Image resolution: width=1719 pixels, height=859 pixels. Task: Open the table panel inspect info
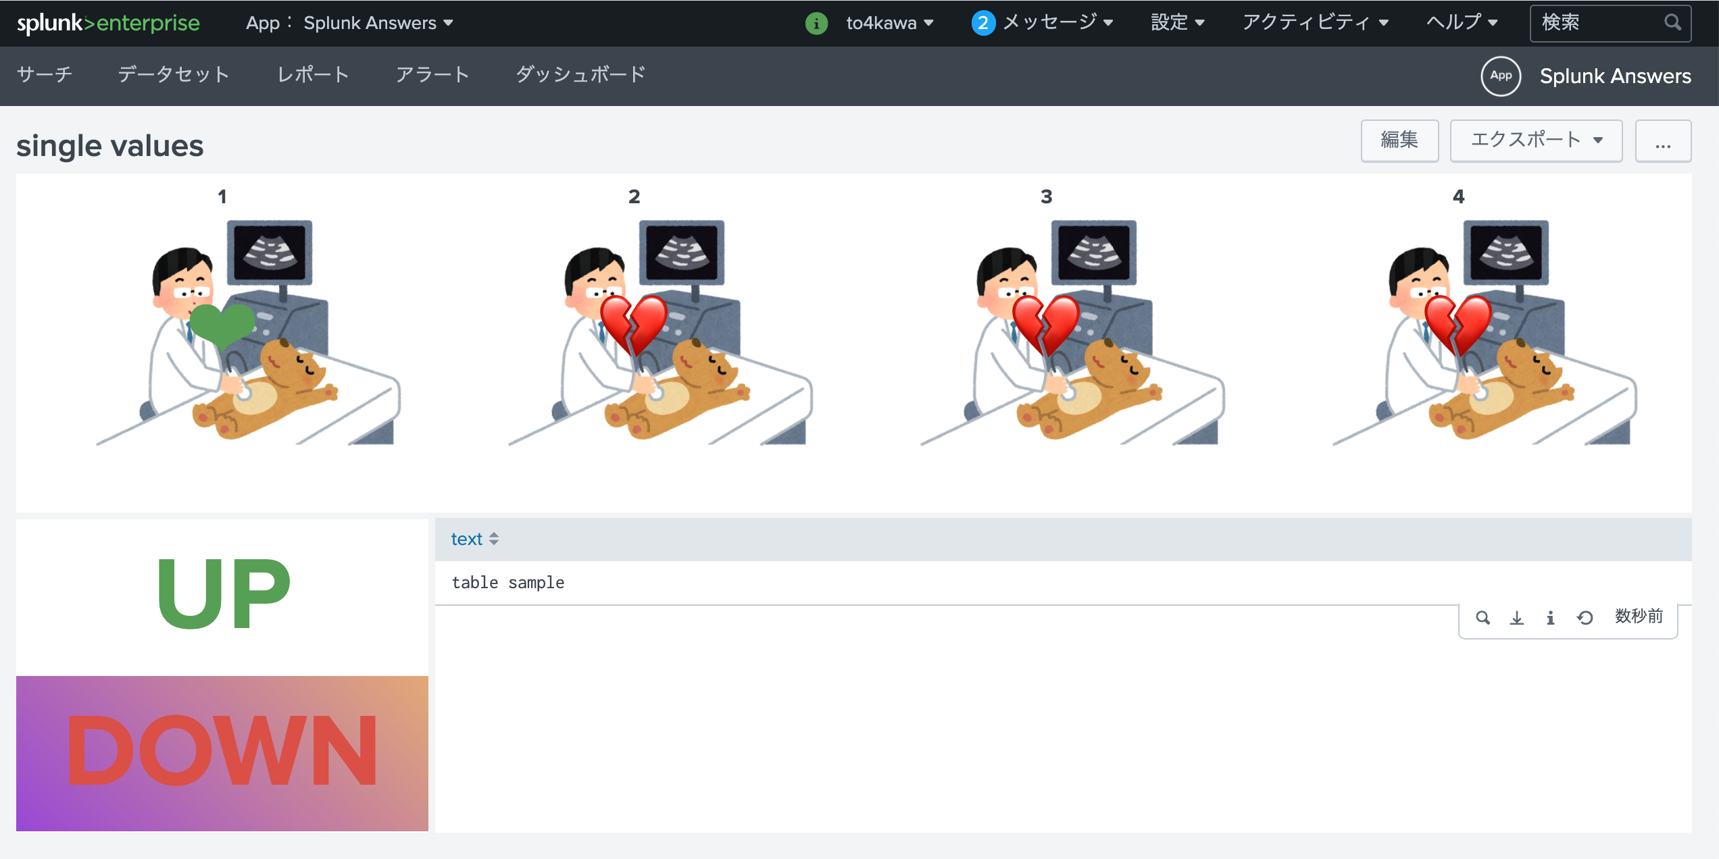[1551, 617]
